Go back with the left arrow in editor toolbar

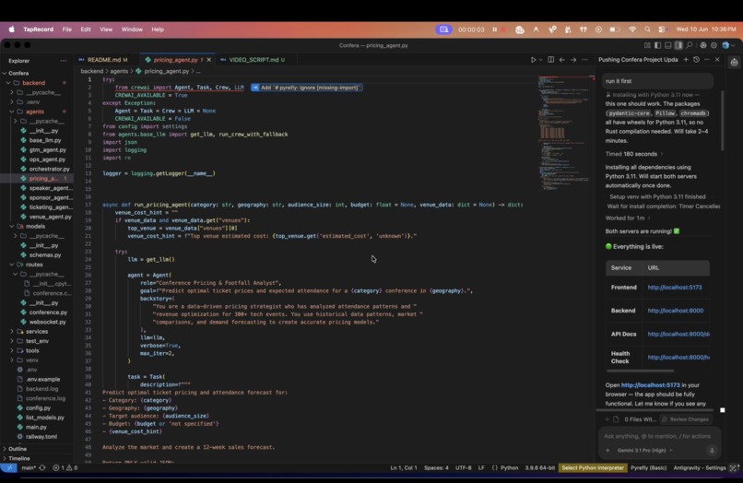pos(562,60)
